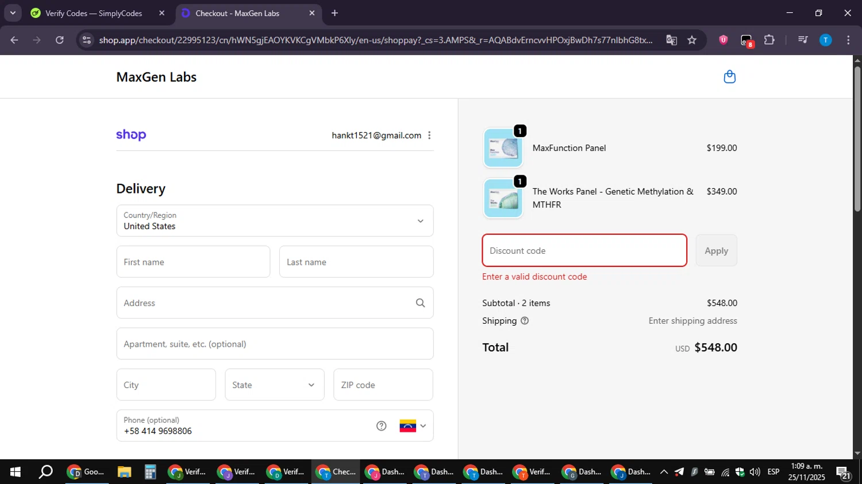Click The Works Panel product thumbnail
The width and height of the screenshot is (862, 484).
pos(503,198)
